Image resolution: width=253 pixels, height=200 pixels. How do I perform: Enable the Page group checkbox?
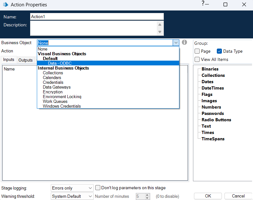[197, 51]
